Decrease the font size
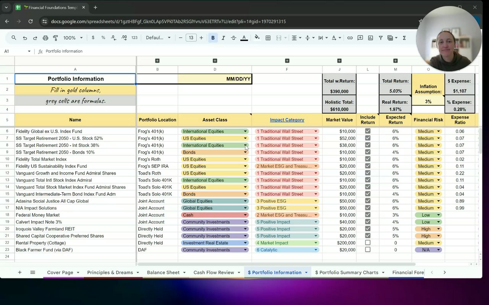489x305 pixels. tap(181, 38)
